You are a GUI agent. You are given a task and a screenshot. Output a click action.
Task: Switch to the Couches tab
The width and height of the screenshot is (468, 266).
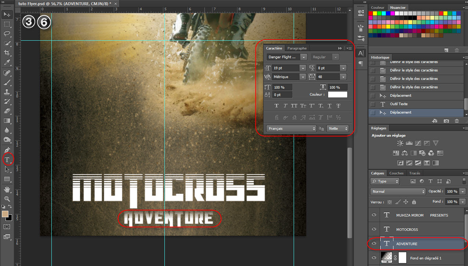pyautogui.click(x=396, y=173)
